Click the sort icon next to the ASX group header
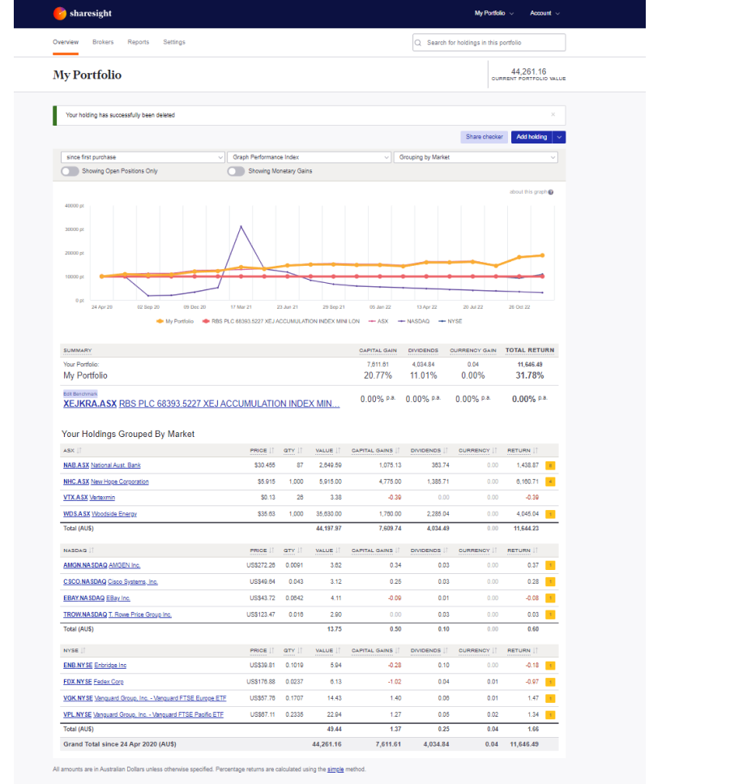743x784 pixels. click(x=77, y=450)
